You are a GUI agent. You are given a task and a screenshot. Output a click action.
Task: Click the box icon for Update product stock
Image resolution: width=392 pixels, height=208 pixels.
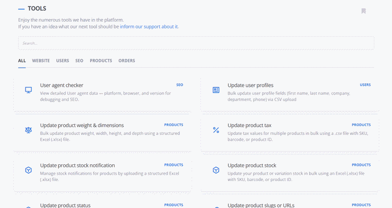pyautogui.click(x=216, y=170)
